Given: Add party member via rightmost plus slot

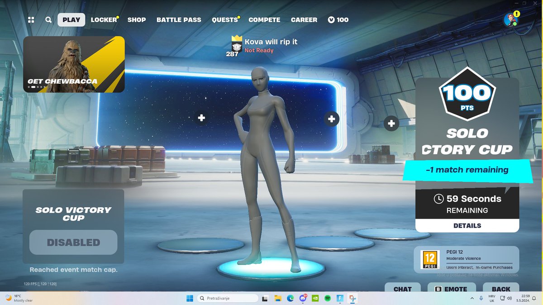Looking at the screenshot, I should point(391,123).
